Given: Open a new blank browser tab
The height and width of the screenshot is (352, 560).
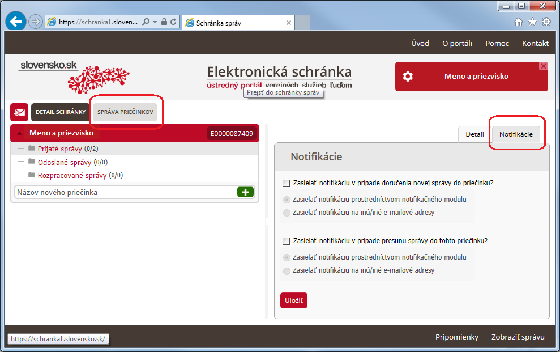Looking at the screenshot, I should pyautogui.click(x=302, y=23).
